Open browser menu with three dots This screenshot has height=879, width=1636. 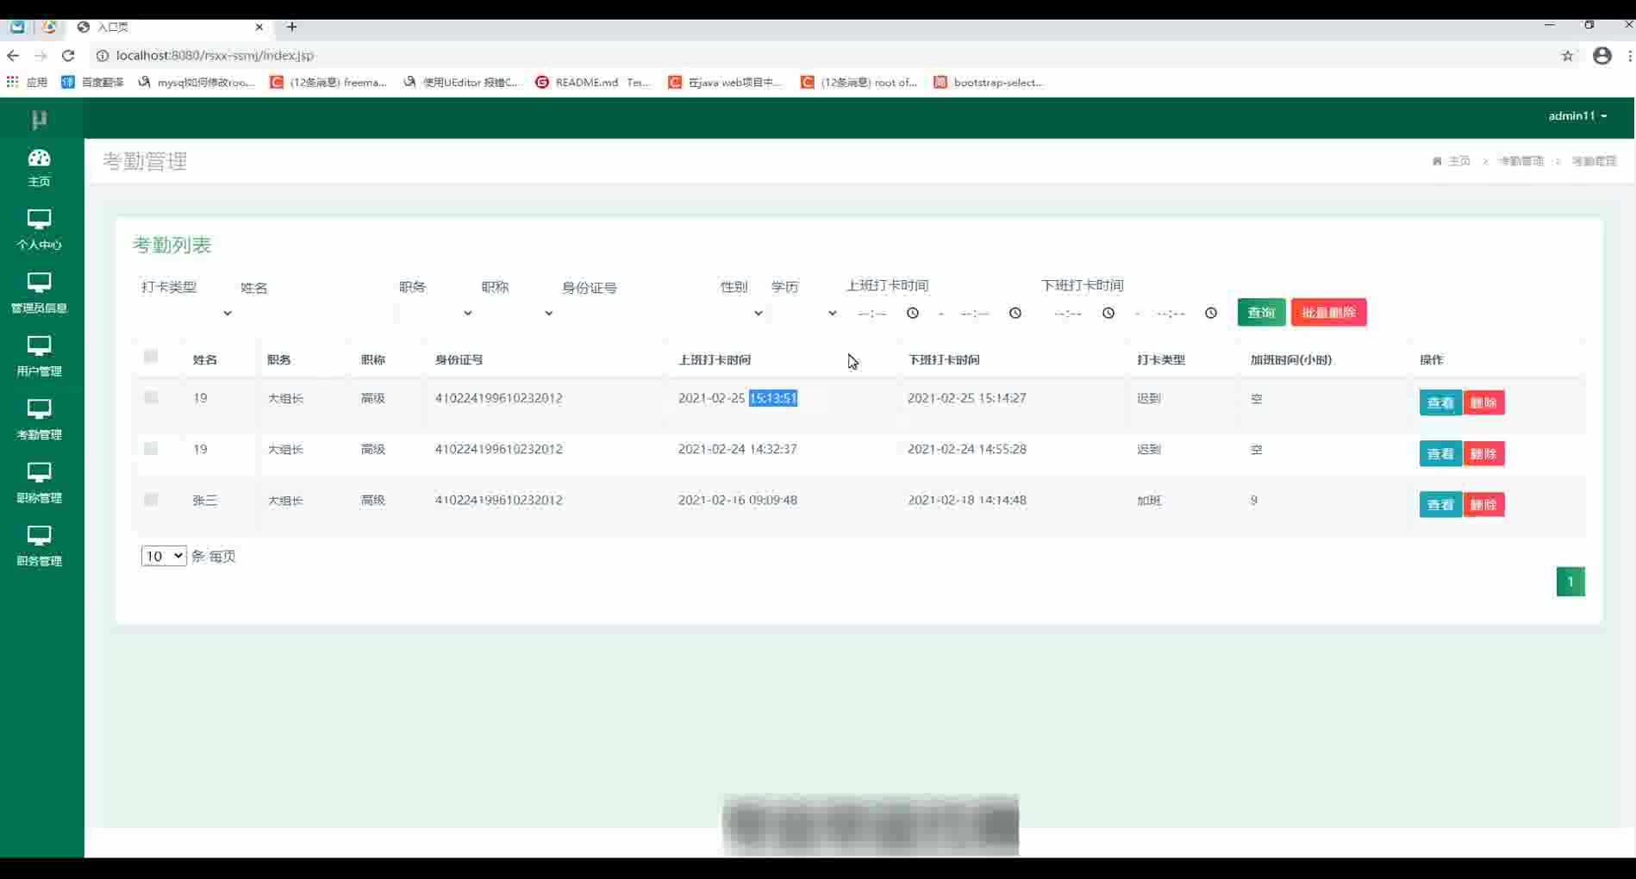1629,55
